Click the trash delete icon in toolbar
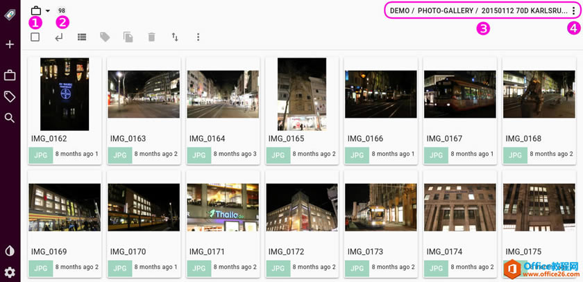 (152, 37)
